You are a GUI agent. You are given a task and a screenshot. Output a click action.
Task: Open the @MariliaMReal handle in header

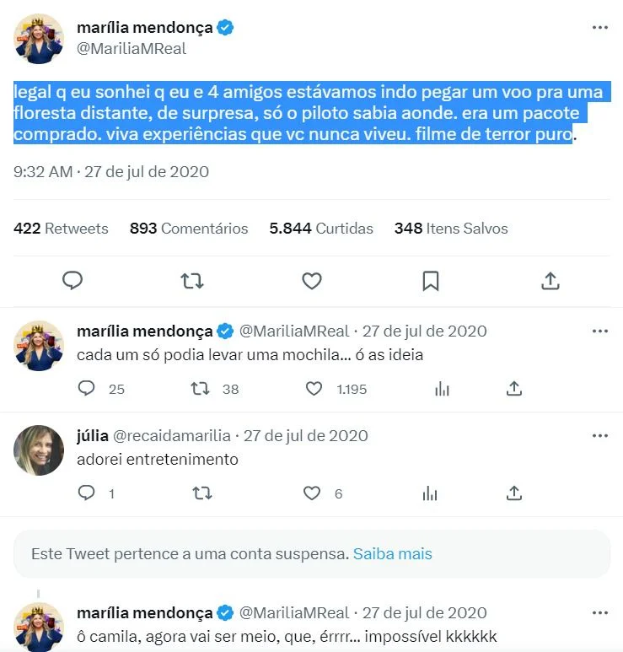tap(132, 49)
